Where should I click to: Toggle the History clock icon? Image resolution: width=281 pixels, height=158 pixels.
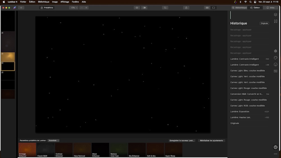[x=275, y=147]
